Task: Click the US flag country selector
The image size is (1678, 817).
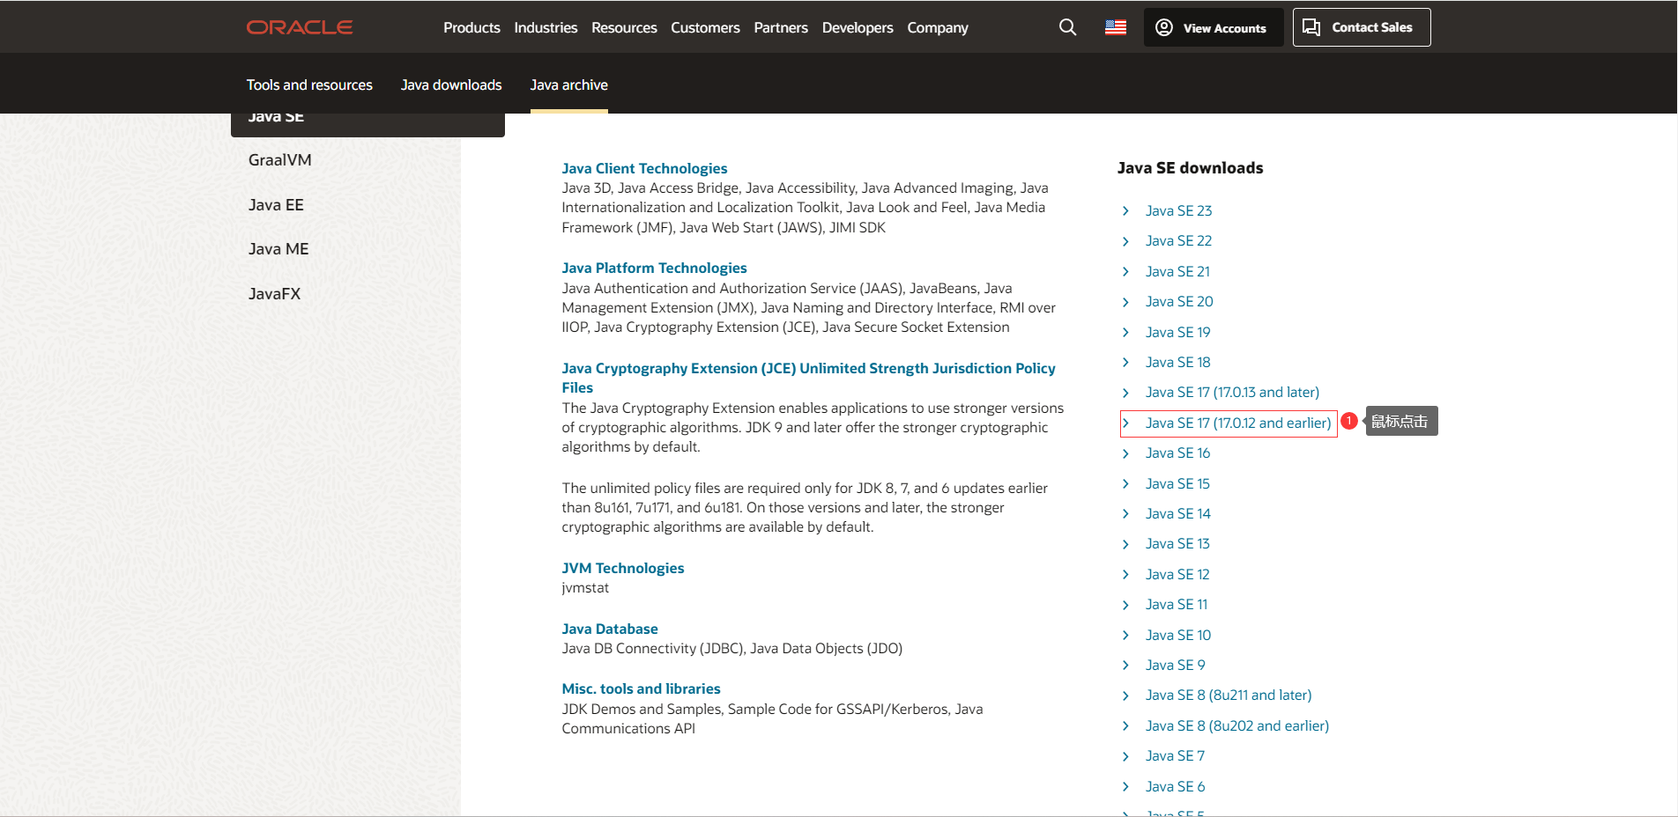Action: click(x=1115, y=27)
